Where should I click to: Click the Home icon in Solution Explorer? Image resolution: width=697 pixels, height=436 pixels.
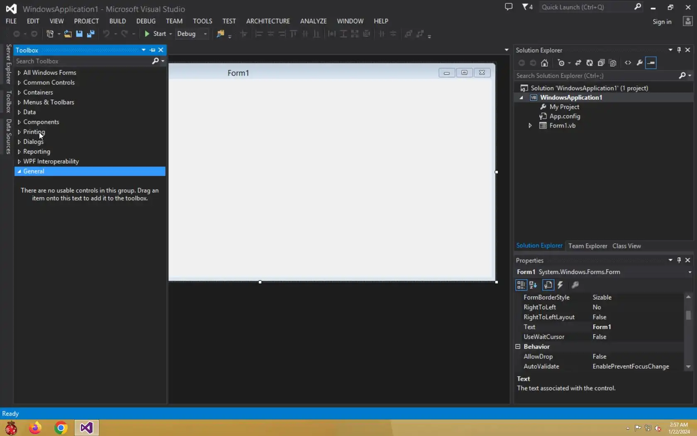(x=544, y=63)
